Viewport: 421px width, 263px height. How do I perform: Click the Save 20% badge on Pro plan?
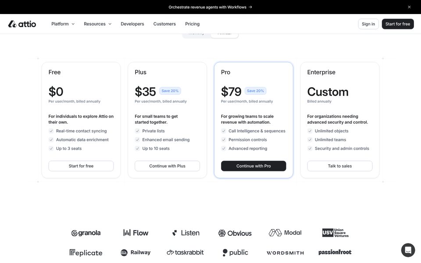pyautogui.click(x=255, y=91)
